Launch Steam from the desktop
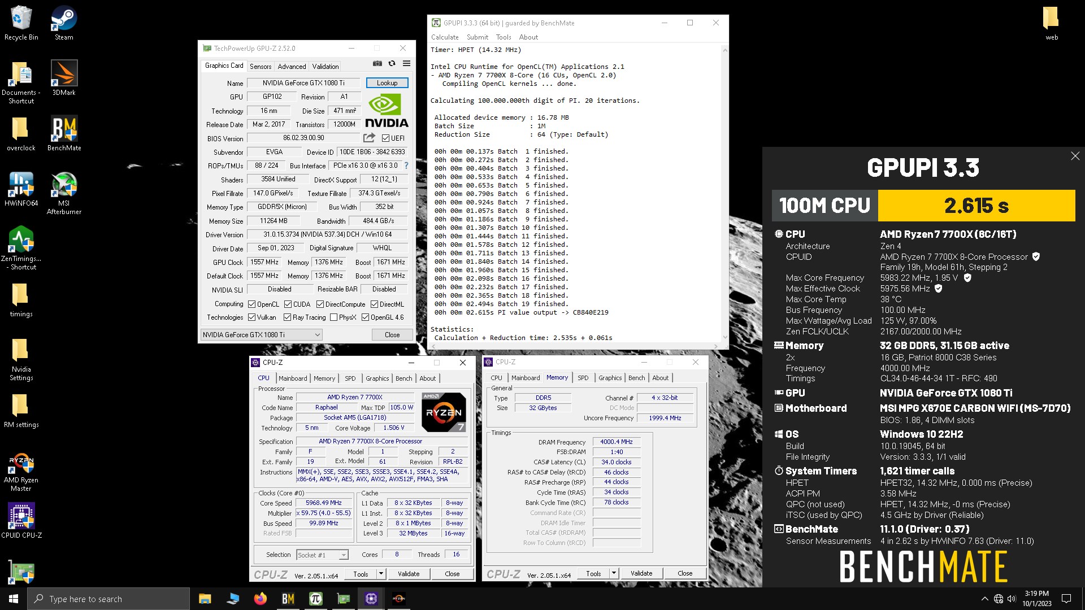 pyautogui.click(x=64, y=23)
